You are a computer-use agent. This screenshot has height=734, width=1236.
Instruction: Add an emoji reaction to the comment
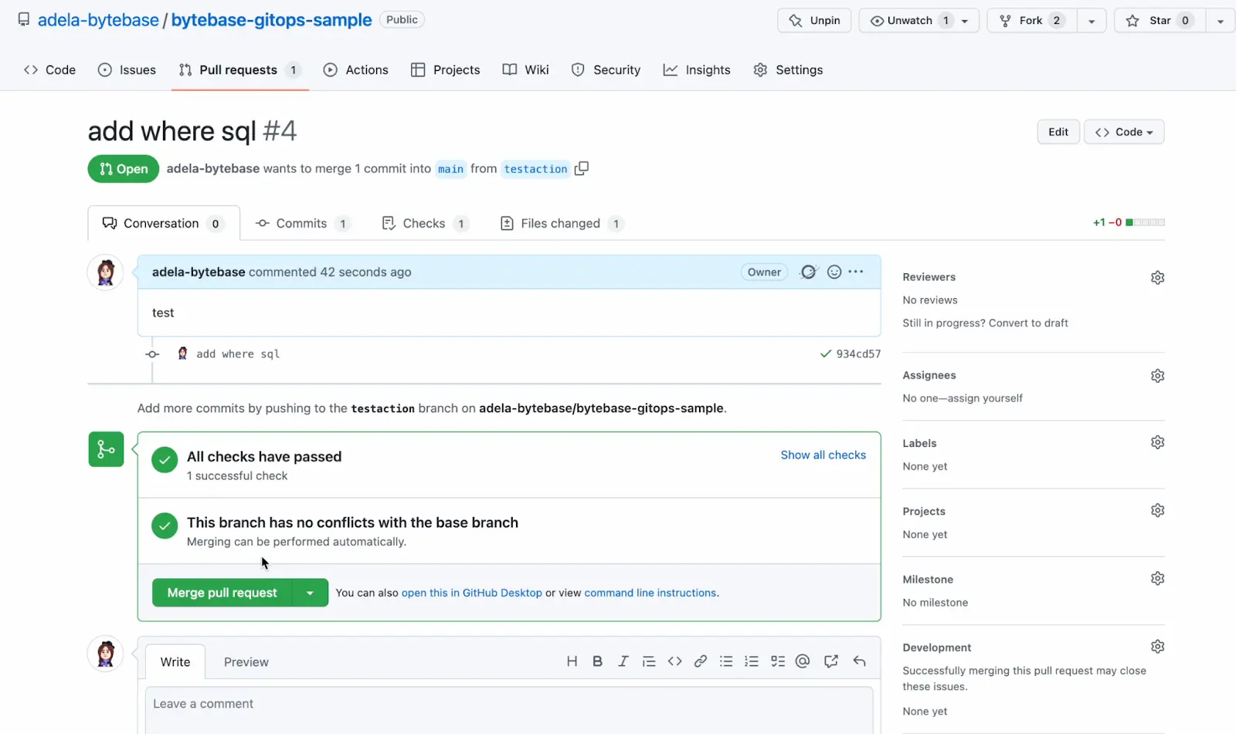pyautogui.click(x=834, y=272)
